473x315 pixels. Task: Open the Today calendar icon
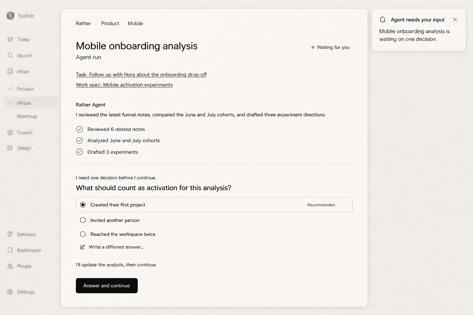pyautogui.click(x=10, y=39)
